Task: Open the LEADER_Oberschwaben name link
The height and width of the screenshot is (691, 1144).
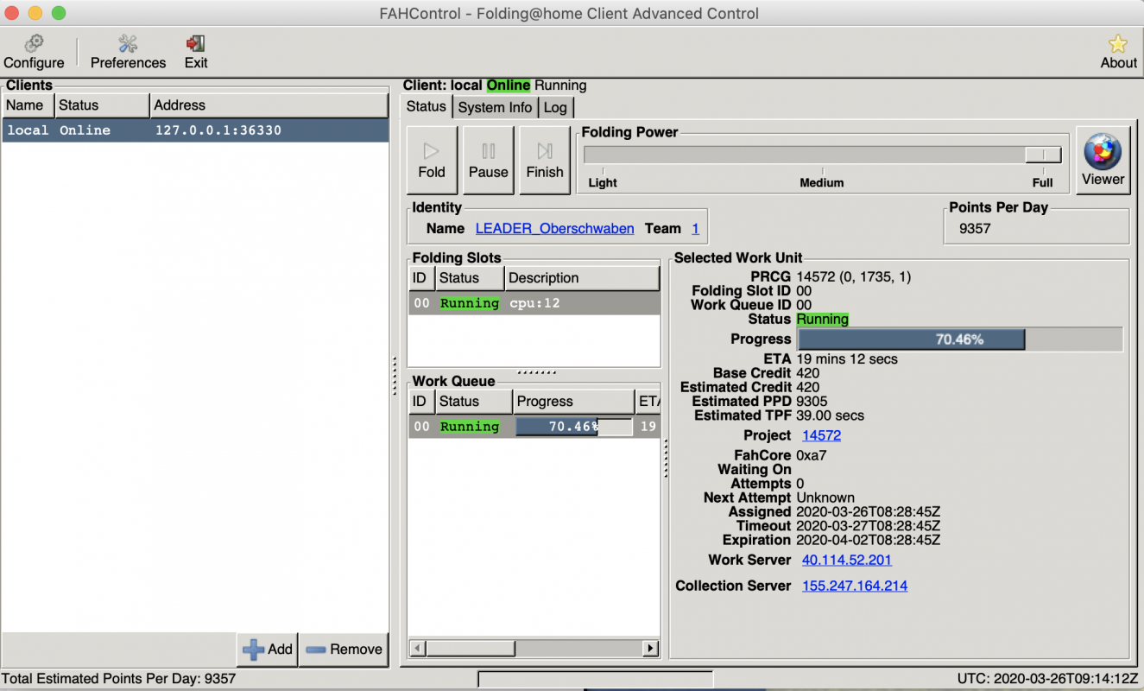Action: pos(554,229)
